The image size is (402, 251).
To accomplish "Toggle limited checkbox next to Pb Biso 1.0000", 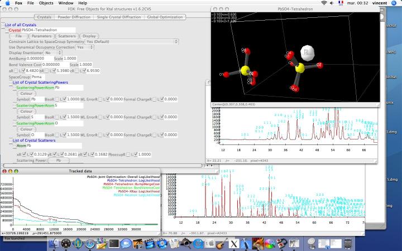I will tap(65, 99).
